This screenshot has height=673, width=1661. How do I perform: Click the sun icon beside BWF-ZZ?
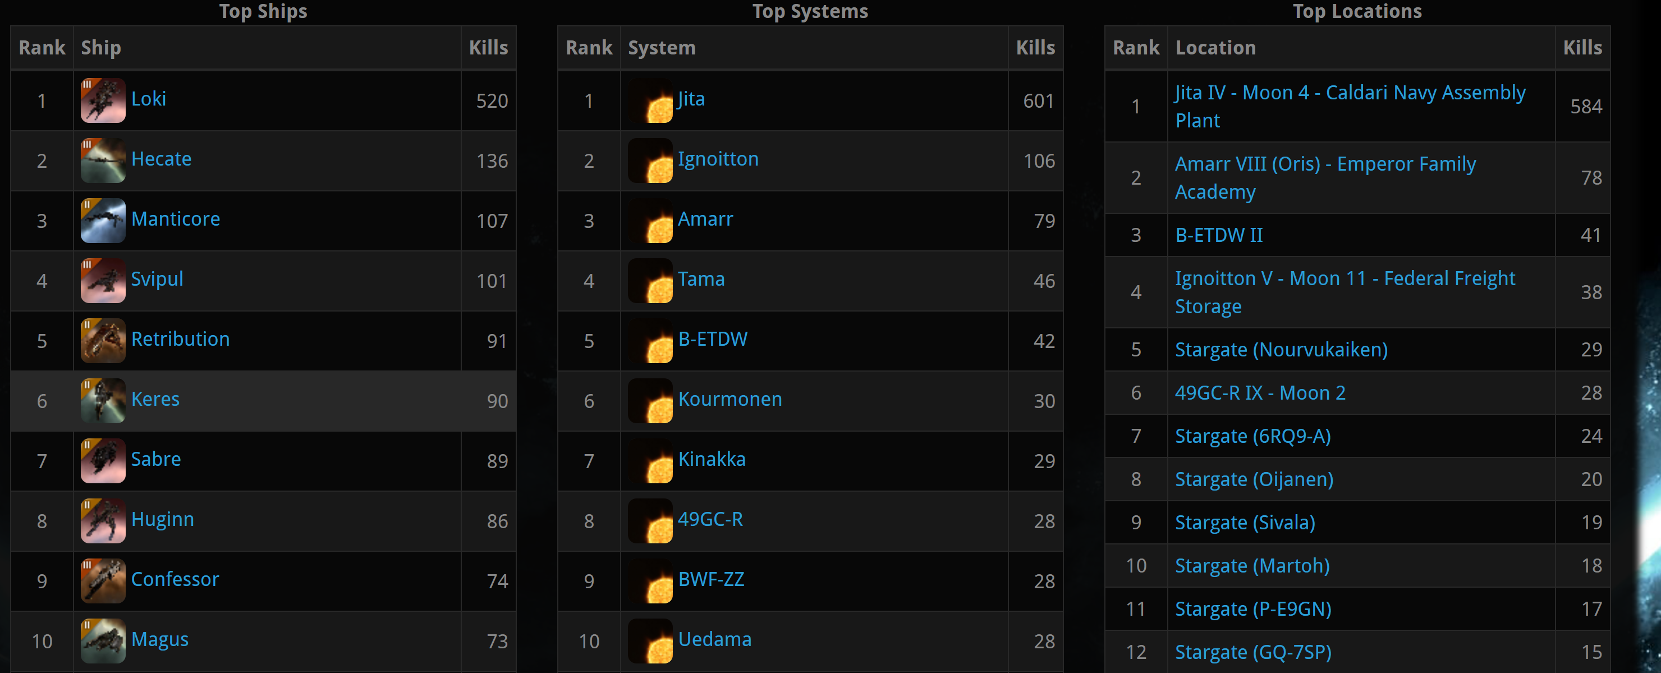(x=650, y=580)
